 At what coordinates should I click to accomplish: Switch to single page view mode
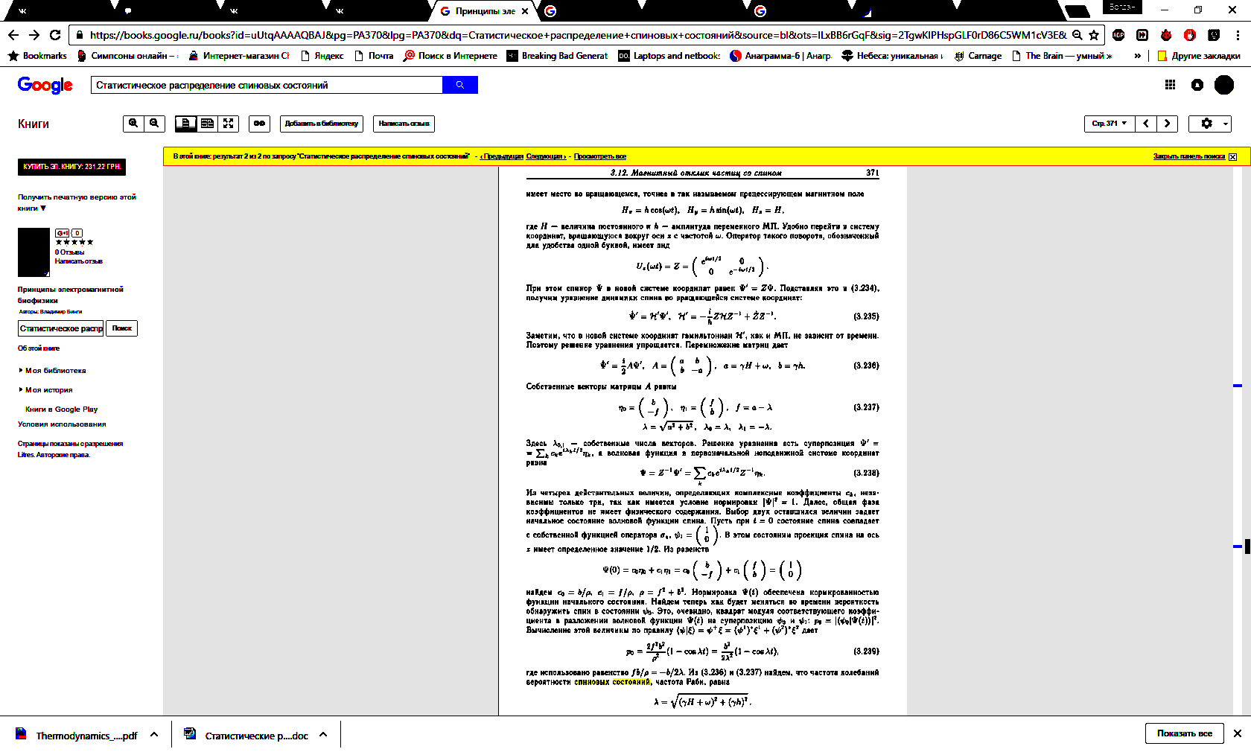coord(185,124)
